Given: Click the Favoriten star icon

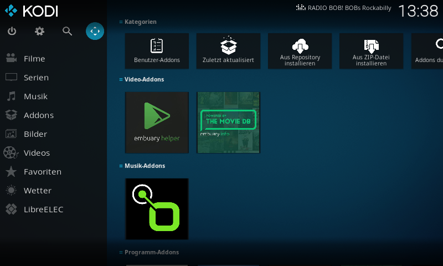Looking at the screenshot, I should pos(11,171).
